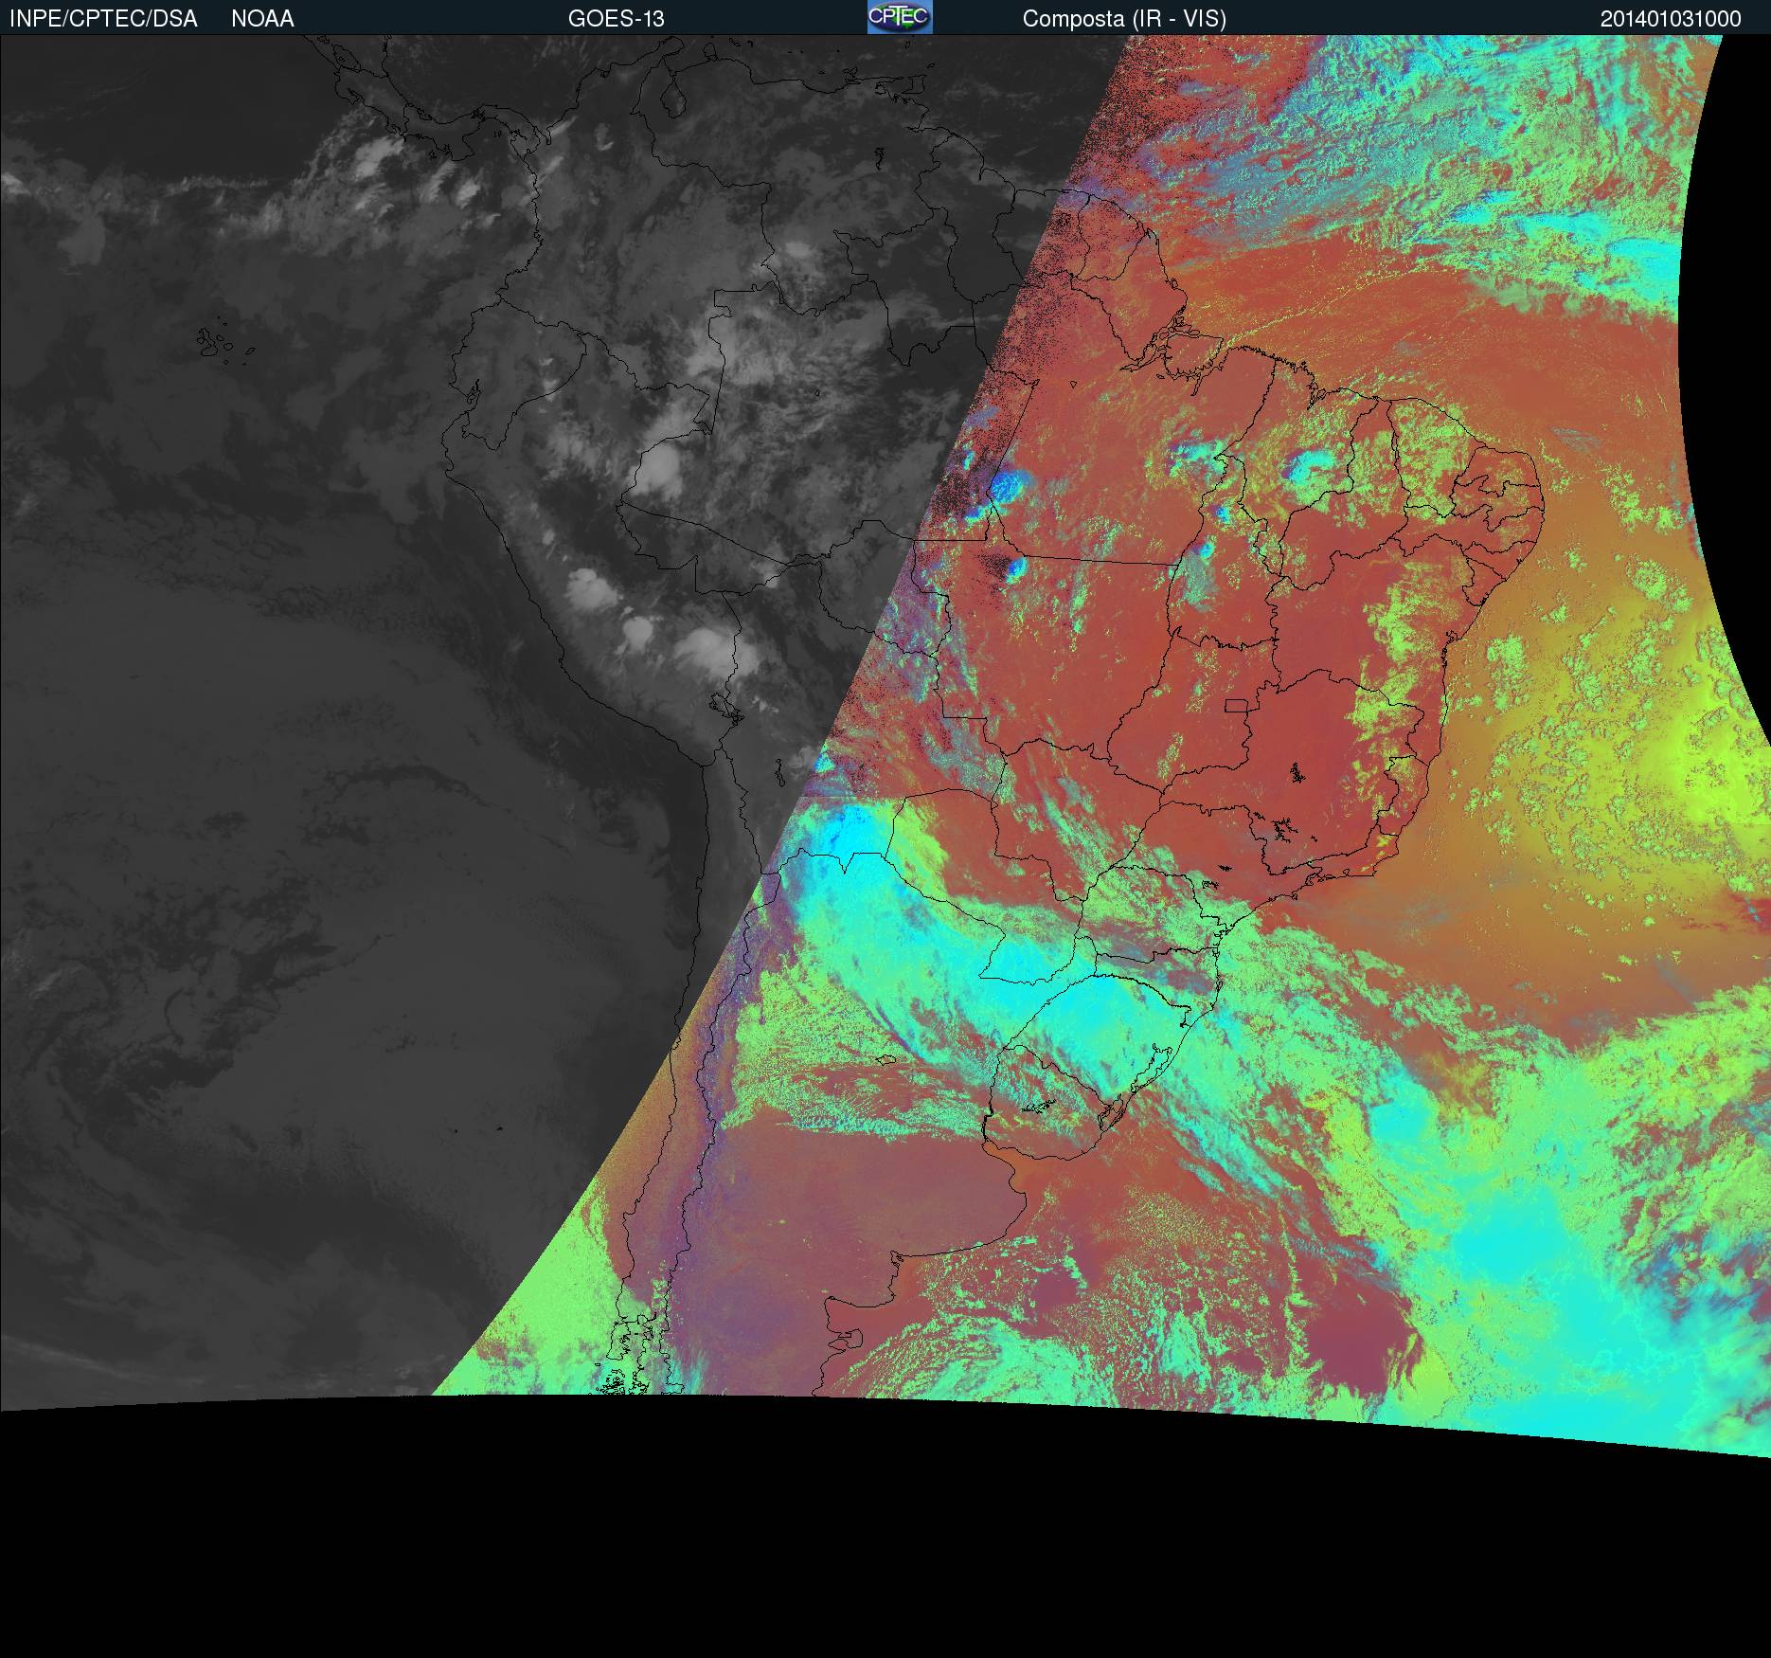Click the 201401031000 timestamp
1771x1658 pixels.
pyautogui.click(x=1670, y=19)
